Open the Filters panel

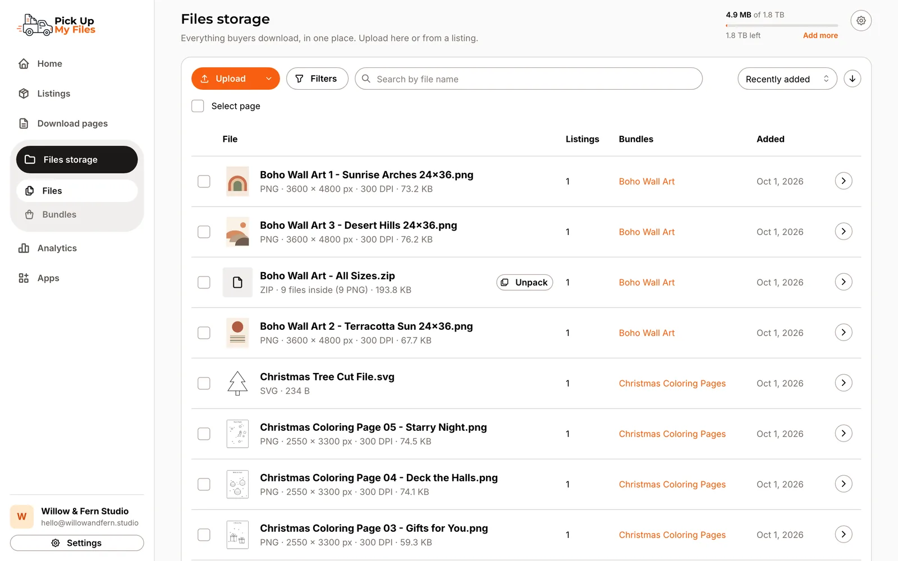tap(317, 79)
